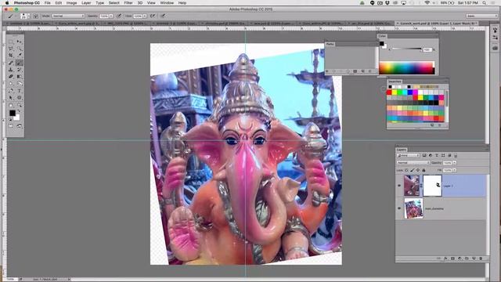Viewport: 501px width, 282px height.
Task: Open the layer blend mode dropdown
Action: pos(413,163)
